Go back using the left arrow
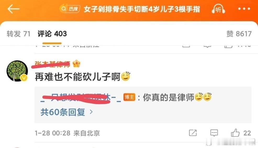The image size is (258, 148). click(x=14, y=9)
